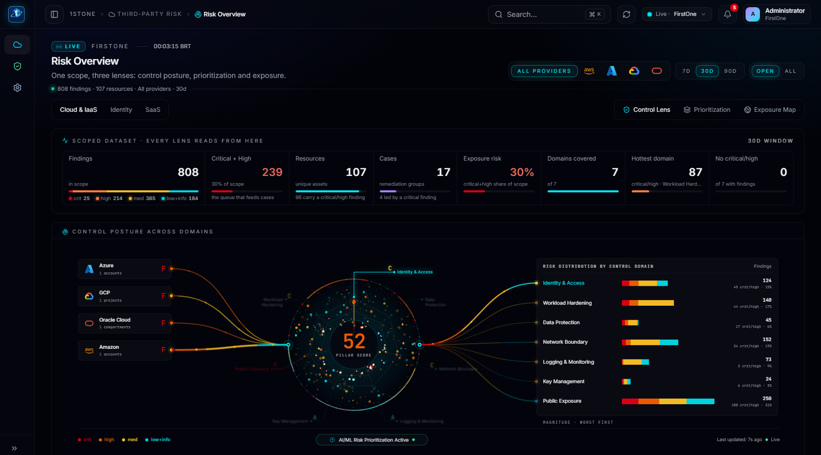The width and height of the screenshot is (821, 455).
Task: Switch to the Control Lens tab
Action: pos(647,110)
